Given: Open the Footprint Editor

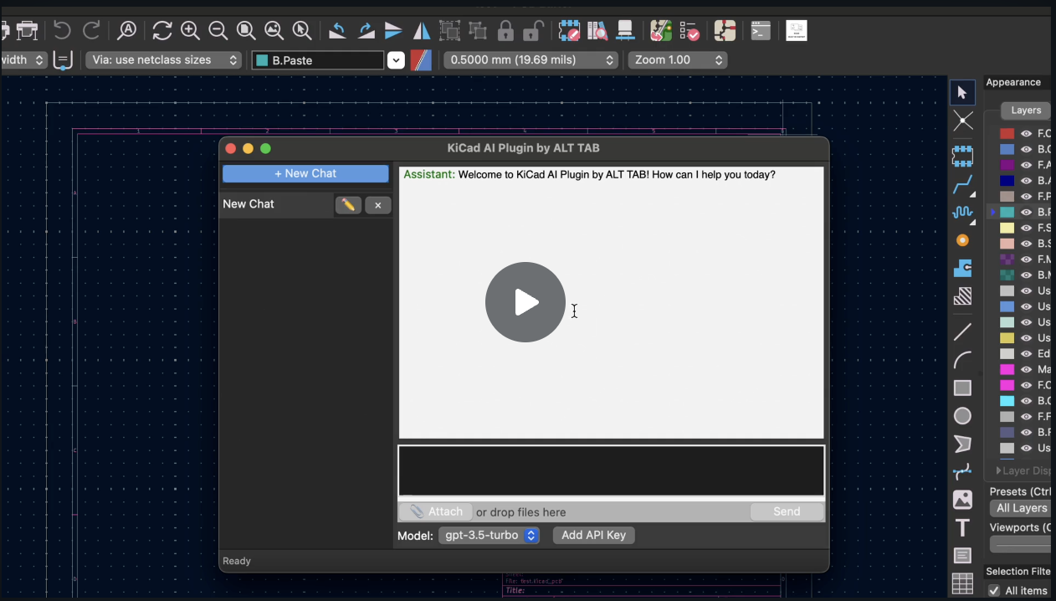Looking at the screenshot, I should [x=569, y=31].
